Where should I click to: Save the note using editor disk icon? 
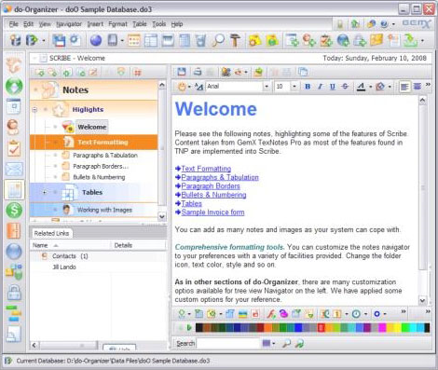[x=182, y=72]
